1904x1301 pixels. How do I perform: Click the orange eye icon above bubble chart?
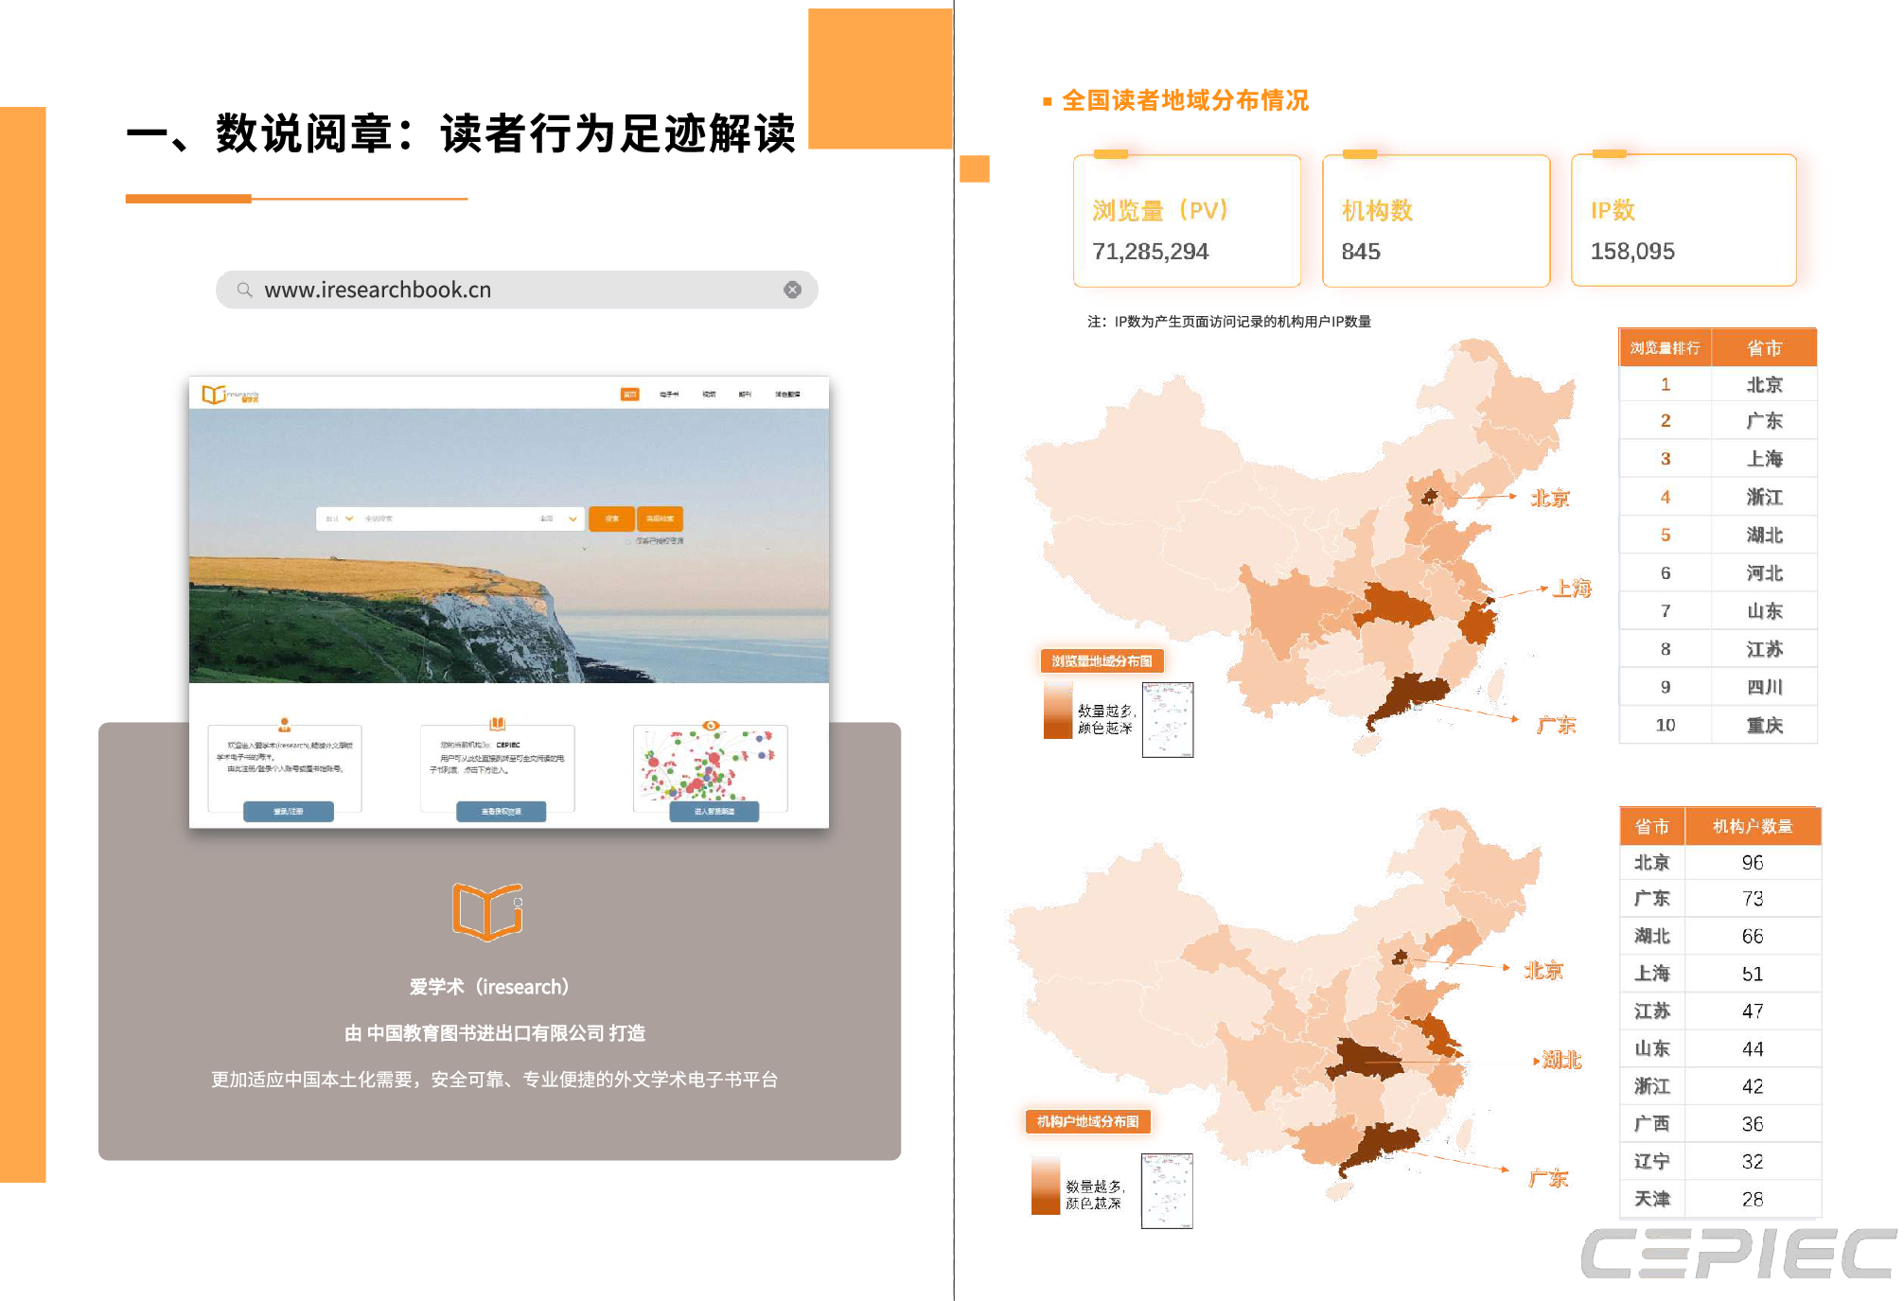coord(711,726)
